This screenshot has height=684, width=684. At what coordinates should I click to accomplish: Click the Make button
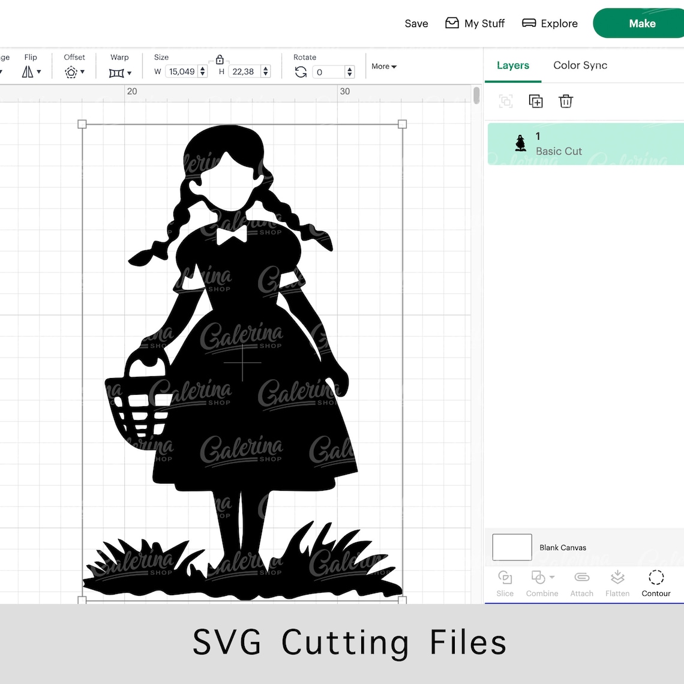[x=642, y=23]
